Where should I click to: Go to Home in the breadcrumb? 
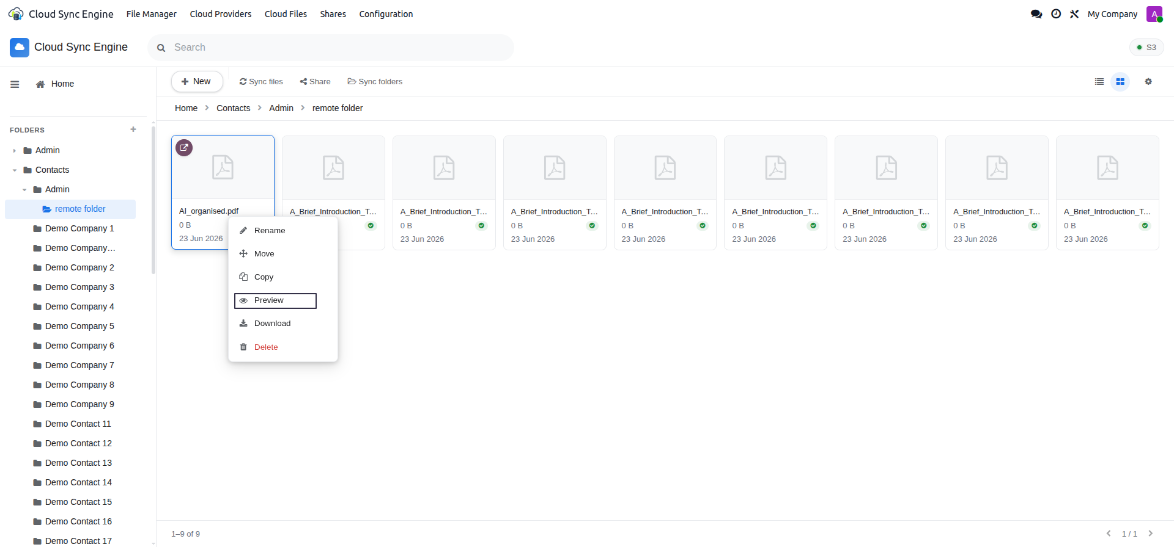tap(186, 108)
